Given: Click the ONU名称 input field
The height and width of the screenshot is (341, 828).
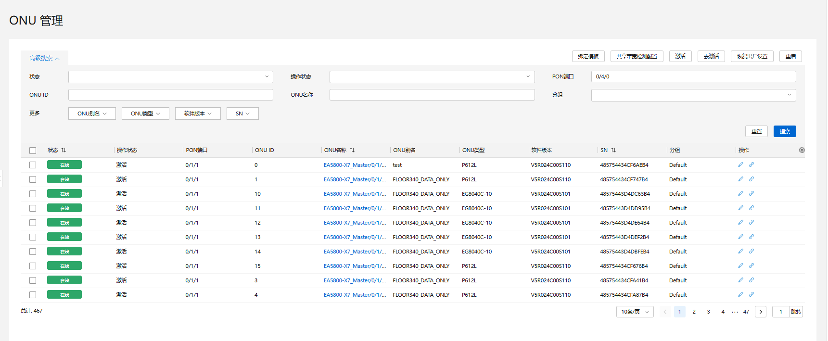Looking at the screenshot, I should (x=432, y=95).
